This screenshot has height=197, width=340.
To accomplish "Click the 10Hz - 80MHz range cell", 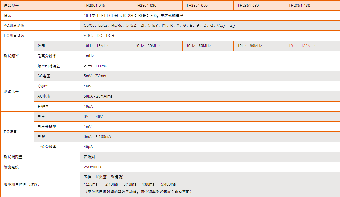I will [249, 46].
